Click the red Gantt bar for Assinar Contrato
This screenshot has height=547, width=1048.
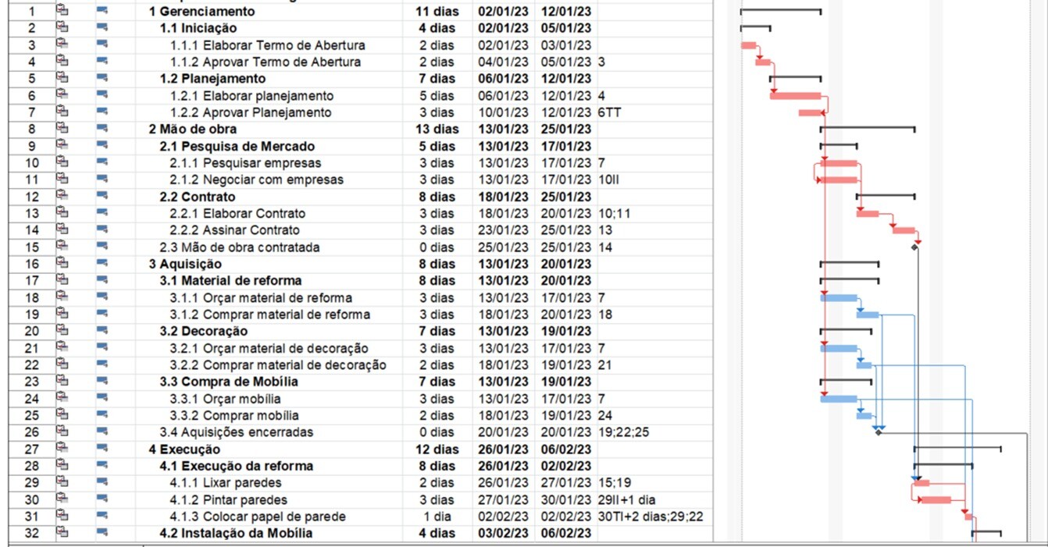click(904, 230)
